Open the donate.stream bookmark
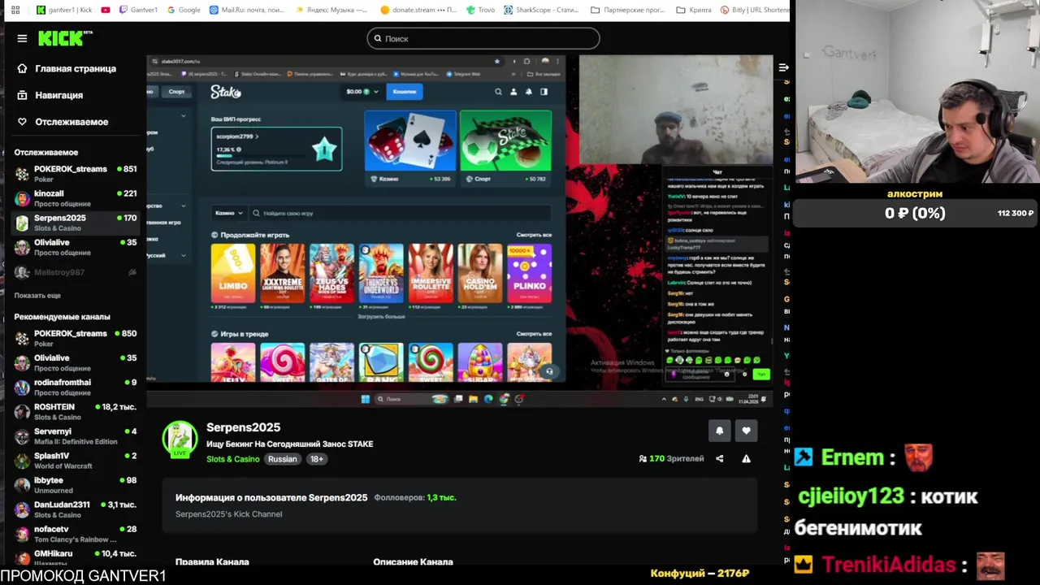The height and width of the screenshot is (585, 1040). (x=418, y=10)
